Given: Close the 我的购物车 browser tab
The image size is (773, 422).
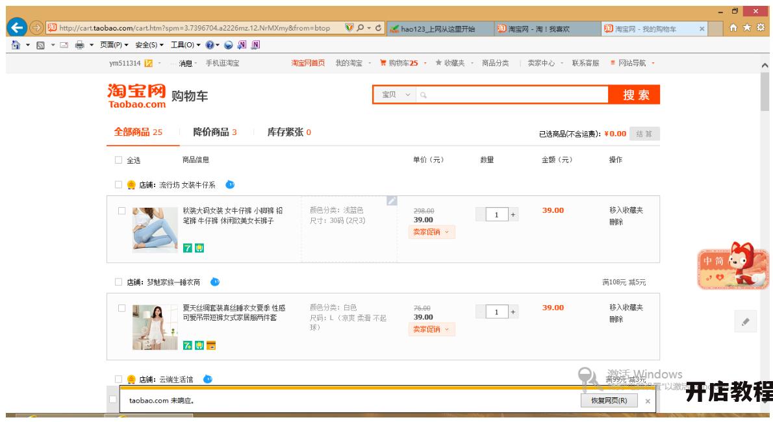Looking at the screenshot, I should 702,29.
